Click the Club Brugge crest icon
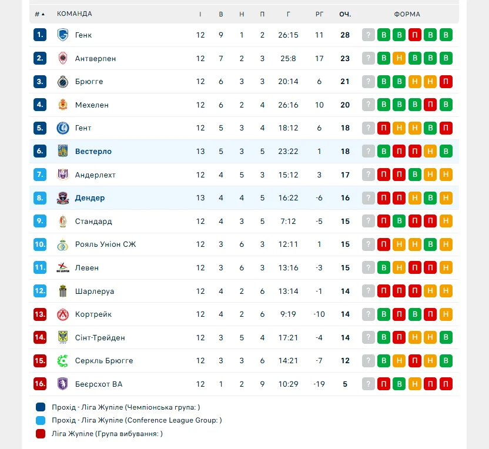 pyautogui.click(x=63, y=82)
